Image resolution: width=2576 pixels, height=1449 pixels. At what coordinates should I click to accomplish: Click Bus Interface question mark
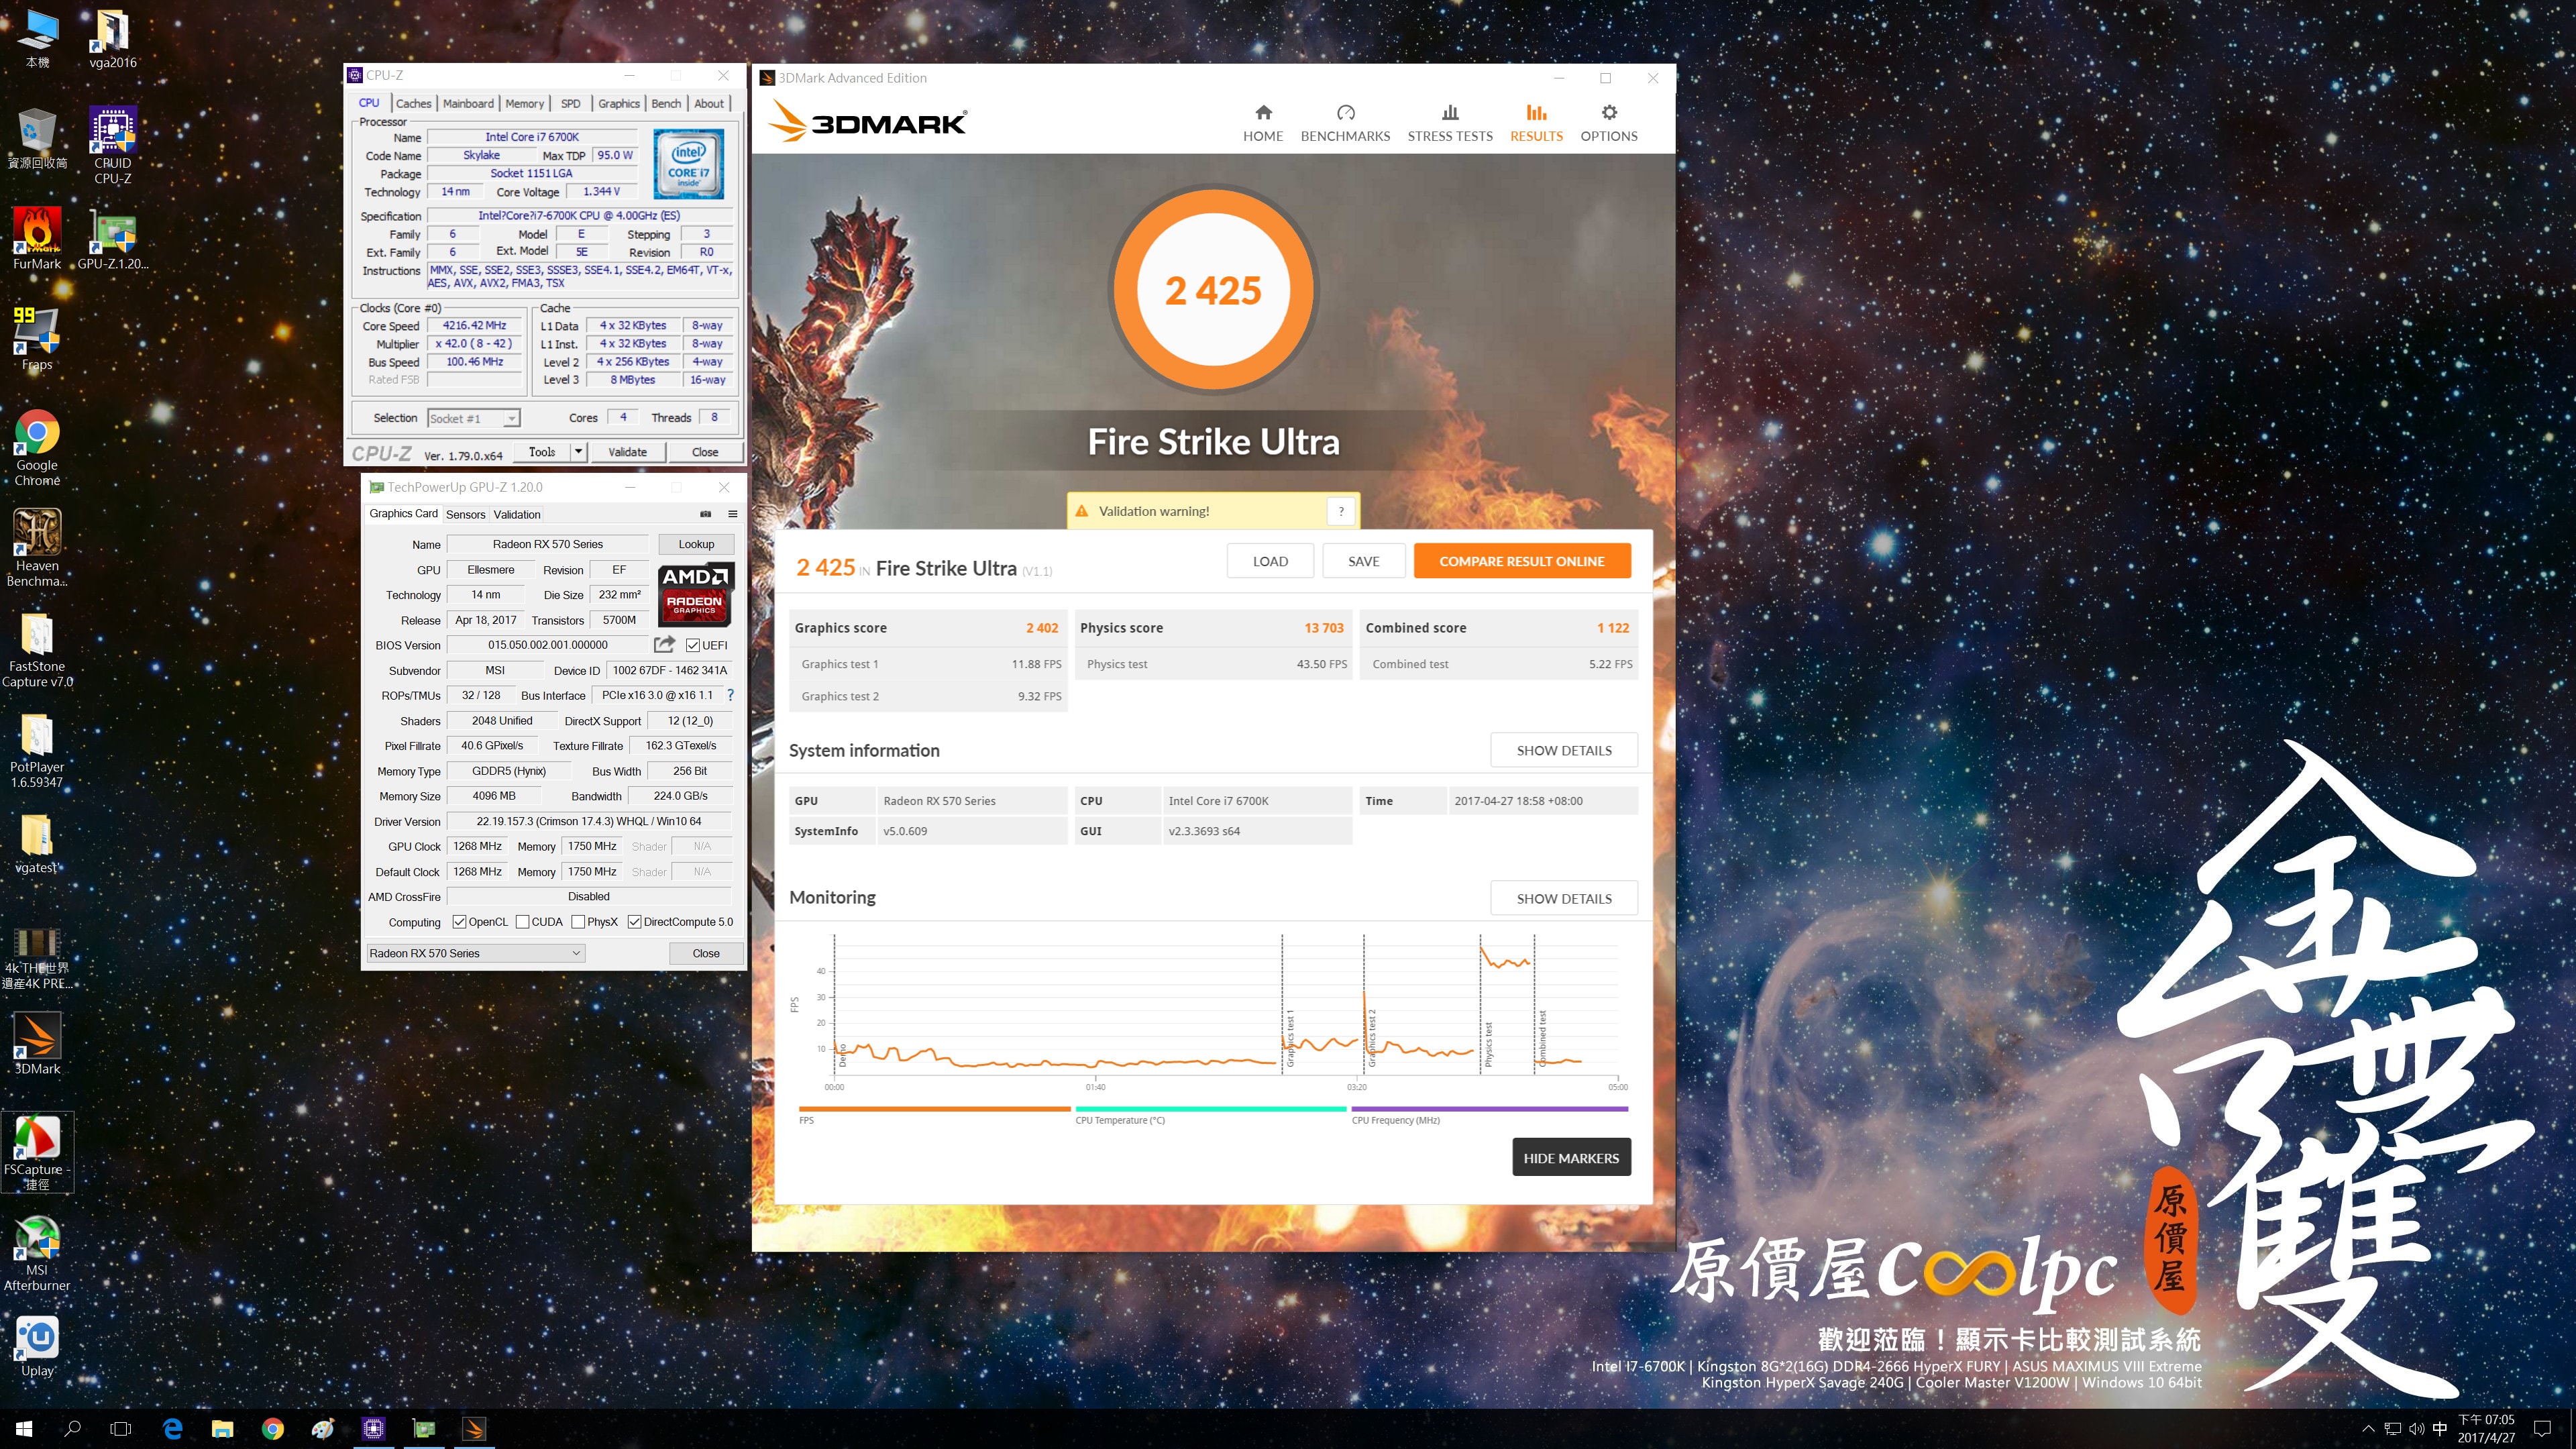(730, 695)
